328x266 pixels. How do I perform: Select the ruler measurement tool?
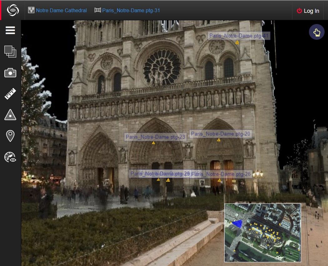tap(10, 94)
